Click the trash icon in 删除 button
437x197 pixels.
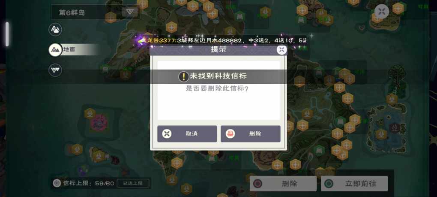230,133
